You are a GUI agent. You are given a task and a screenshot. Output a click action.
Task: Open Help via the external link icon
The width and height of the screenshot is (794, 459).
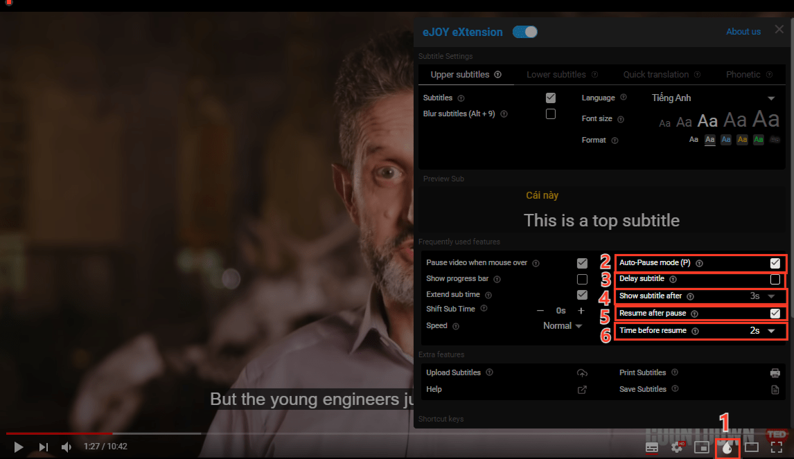coord(583,389)
